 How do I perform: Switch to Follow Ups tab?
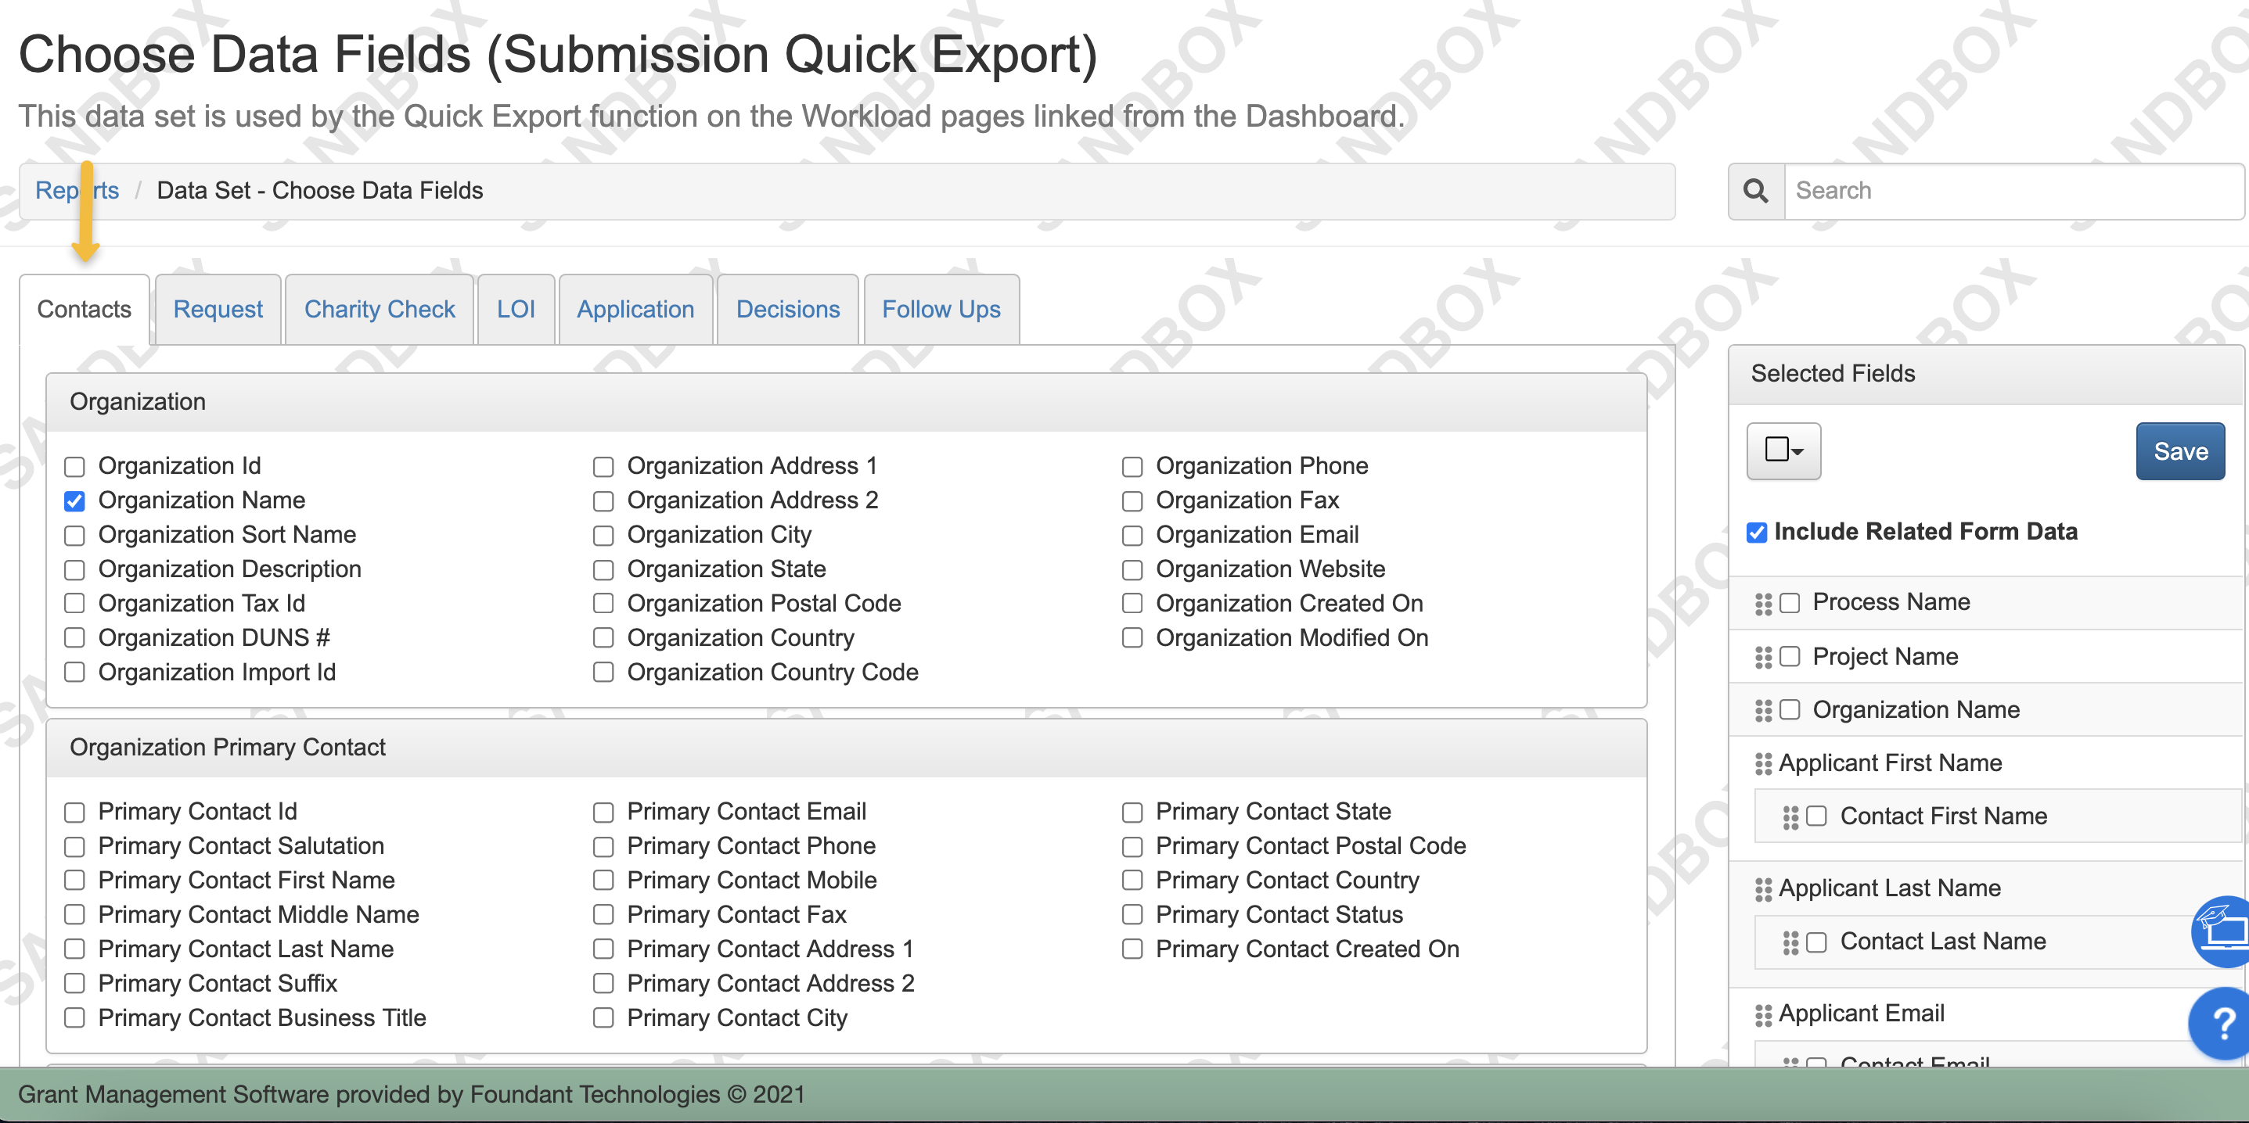(x=941, y=310)
